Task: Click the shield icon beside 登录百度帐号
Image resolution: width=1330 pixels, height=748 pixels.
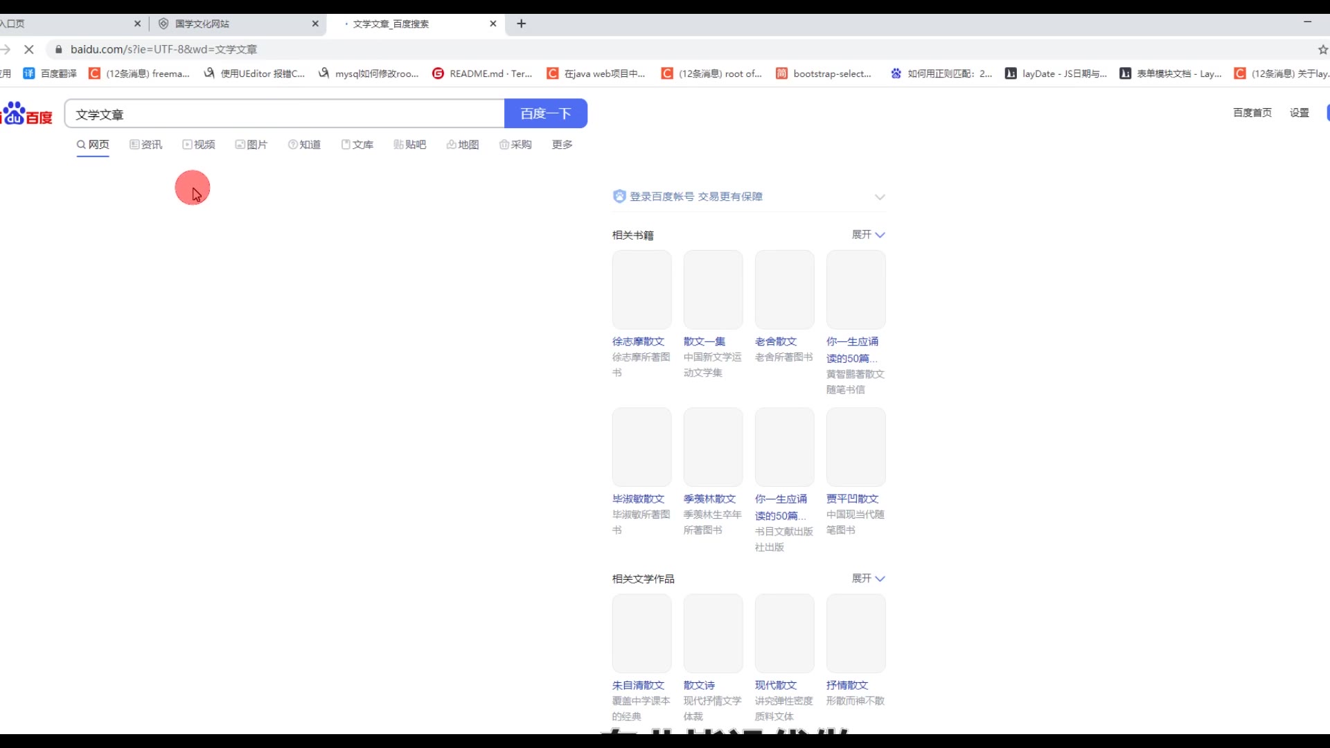Action: [619, 197]
